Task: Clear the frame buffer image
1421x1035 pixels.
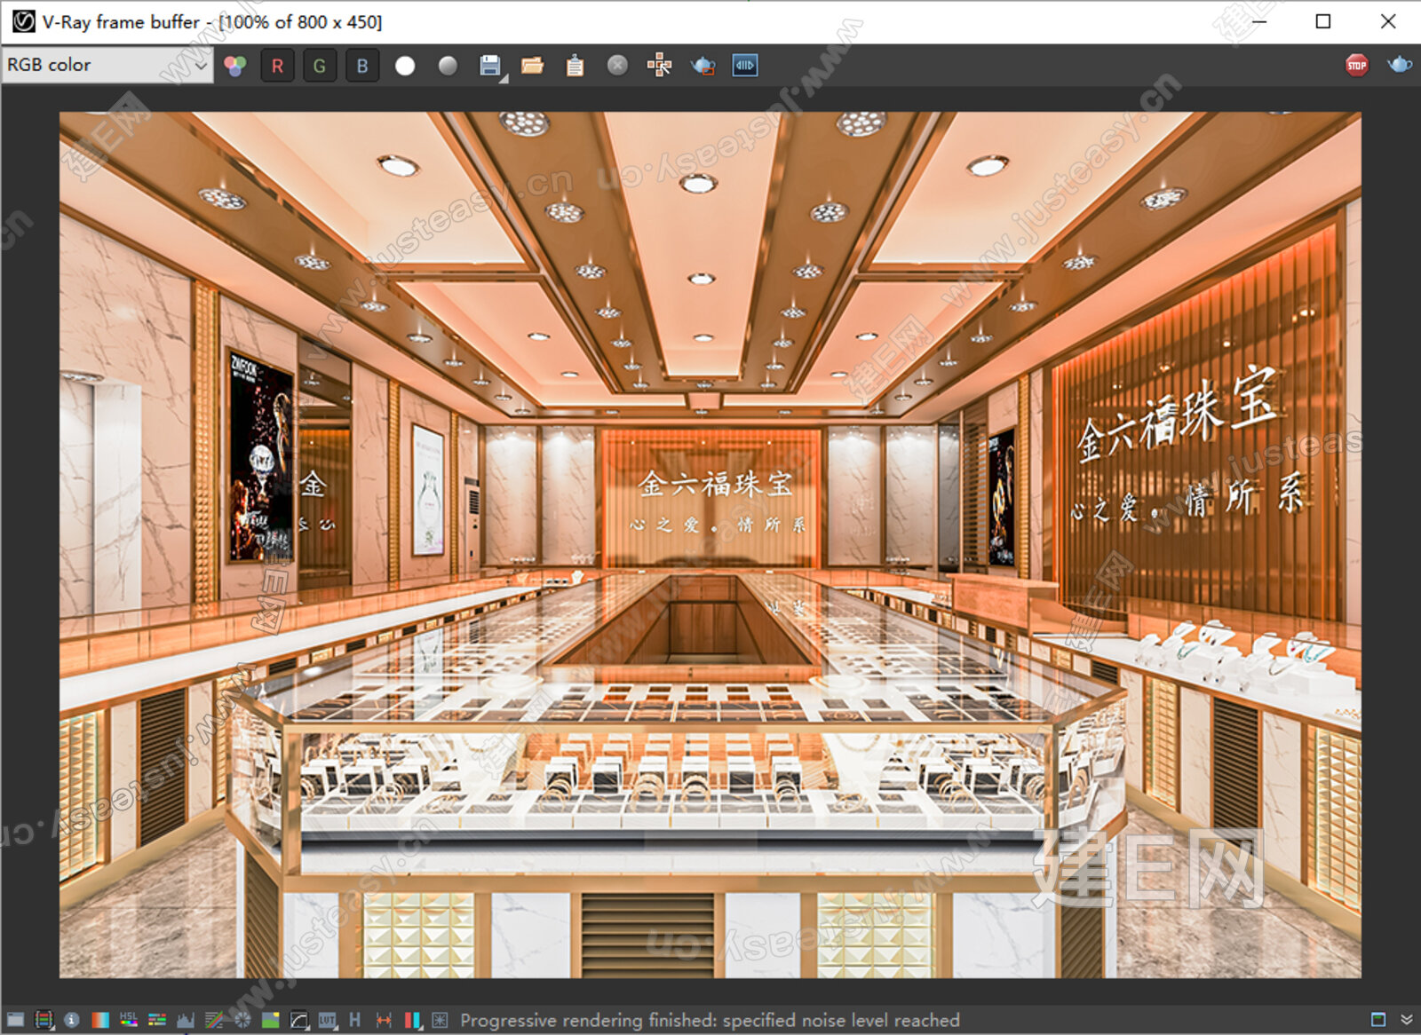Action: click(617, 65)
